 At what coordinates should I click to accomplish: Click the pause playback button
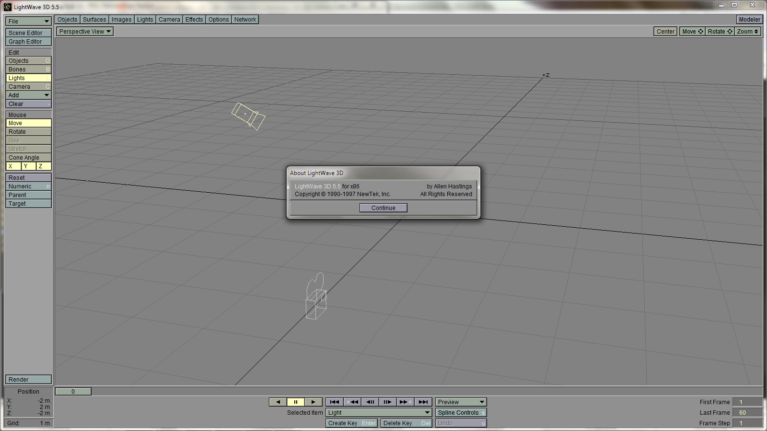click(295, 402)
